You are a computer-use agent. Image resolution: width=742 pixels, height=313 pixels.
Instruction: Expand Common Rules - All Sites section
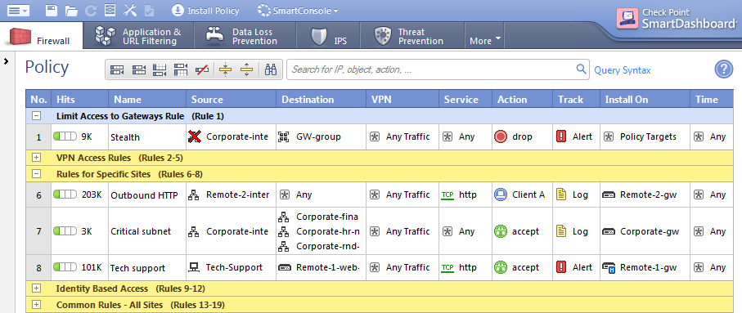[37, 305]
